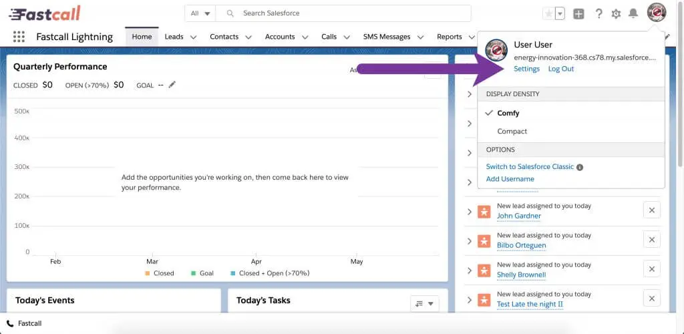Expand the SMS Messages tab dropdown chevron
The width and height of the screenshot is (684, 334).
pos(421,37)
